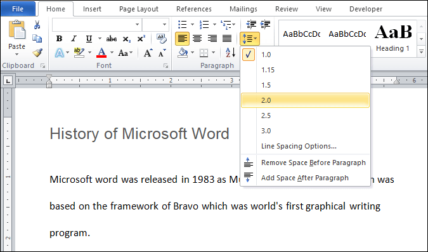The width and height of the screenshot is (428, 252).
Task: Decrease the paragraph indent
Action: 251,24
